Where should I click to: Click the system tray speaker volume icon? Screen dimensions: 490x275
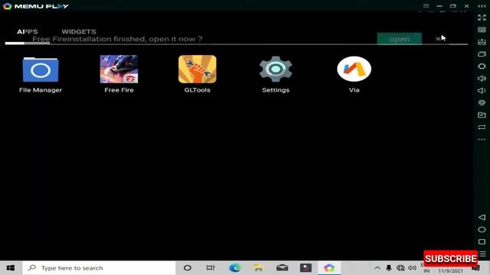point(412,268)
